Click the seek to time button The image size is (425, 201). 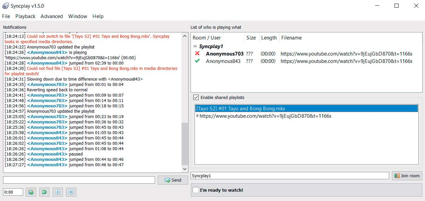[x=31, y=192]
